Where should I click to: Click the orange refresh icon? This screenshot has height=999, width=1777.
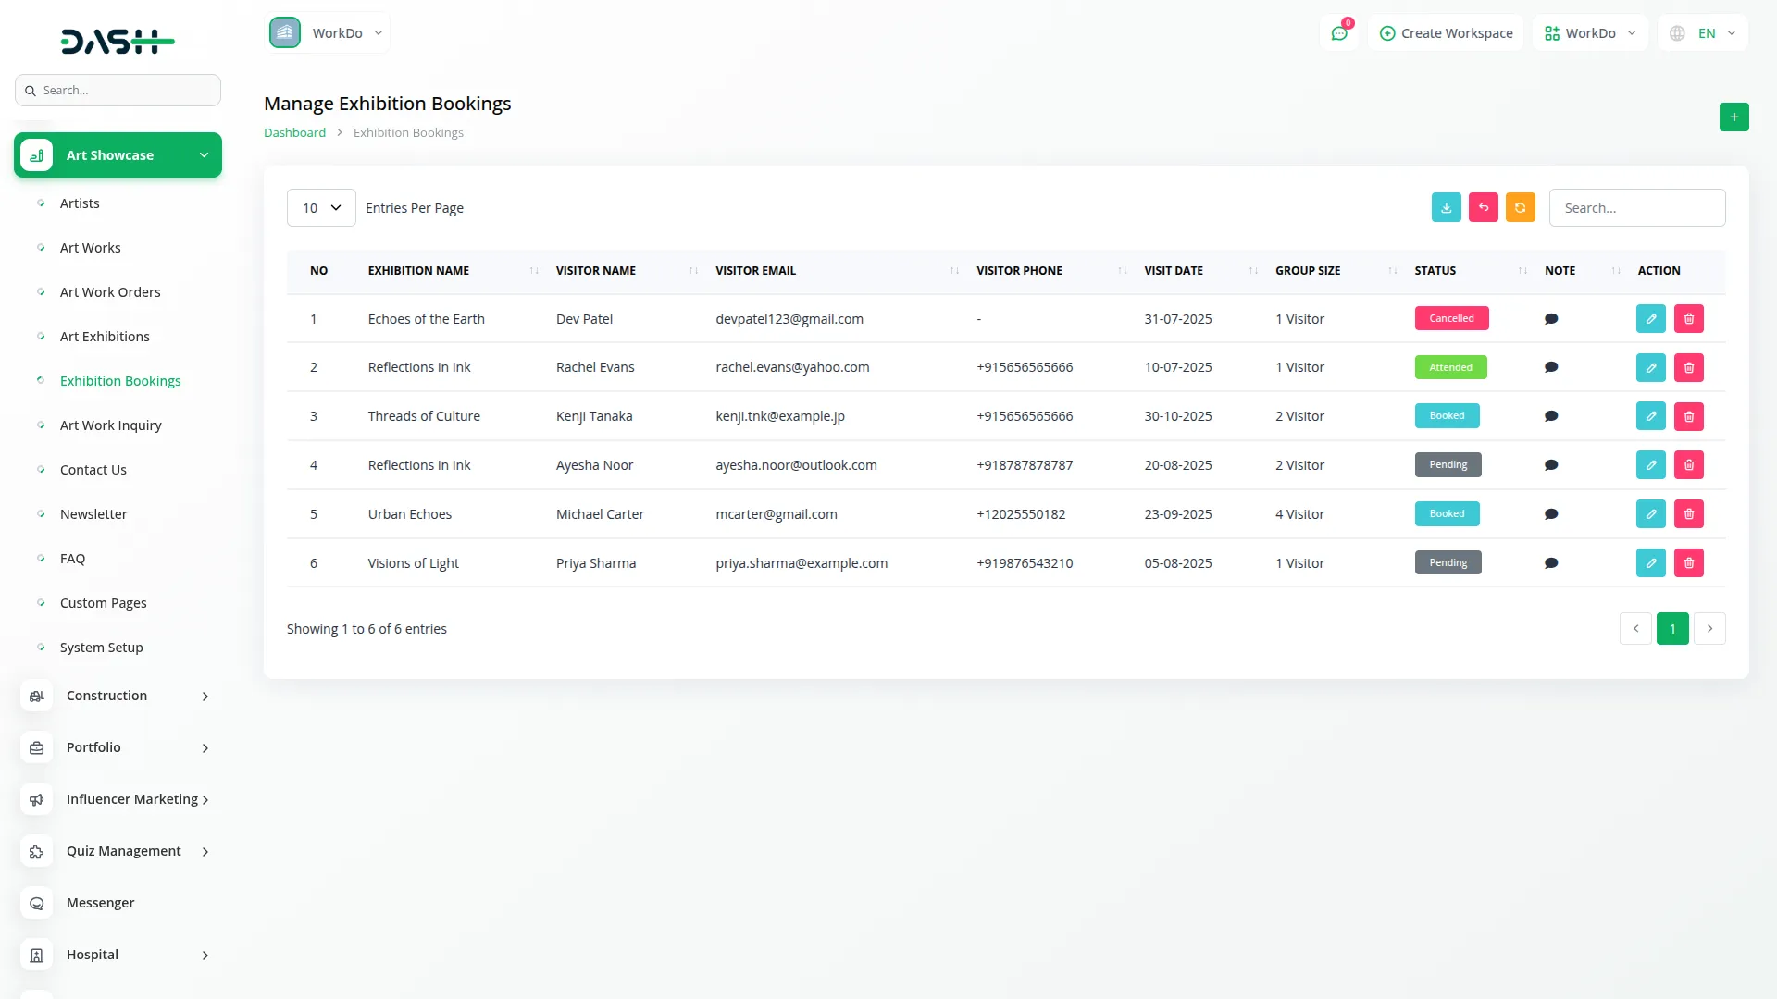1520,208
